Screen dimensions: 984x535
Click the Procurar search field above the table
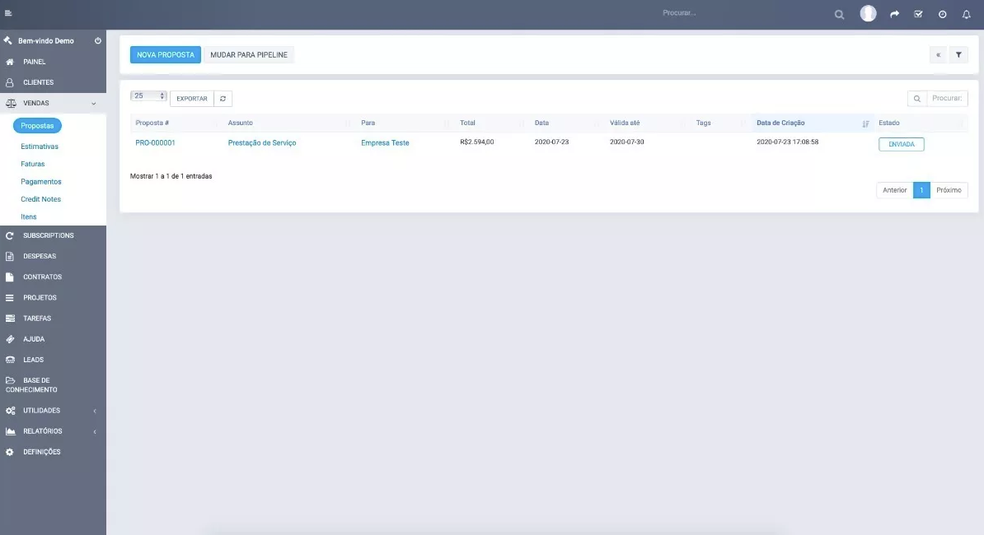tap(944, 97)
